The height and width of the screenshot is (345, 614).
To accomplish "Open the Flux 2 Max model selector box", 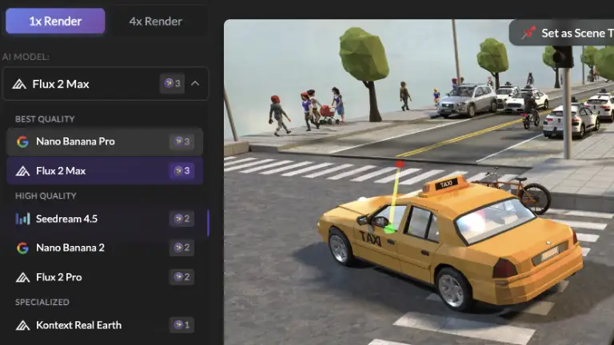I will (106, 84).
